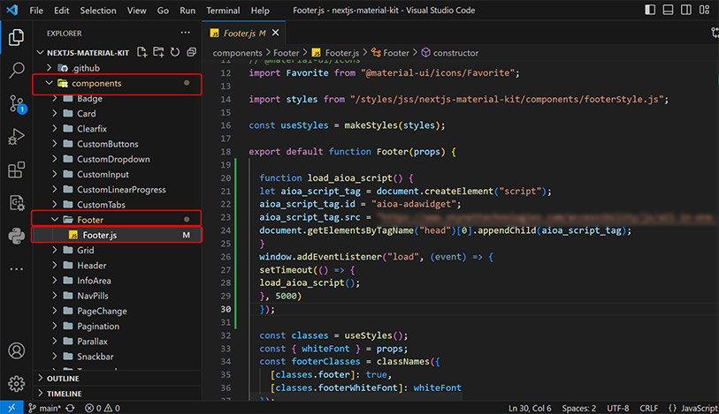Click constructor in the breadcrumb path
The height and width of the screenshot is (414, 719).
(x=455, y=53)
